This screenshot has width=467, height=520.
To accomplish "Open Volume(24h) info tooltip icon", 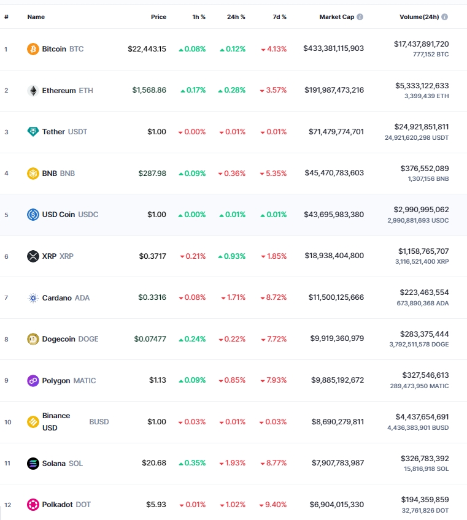I will [444, 17].
